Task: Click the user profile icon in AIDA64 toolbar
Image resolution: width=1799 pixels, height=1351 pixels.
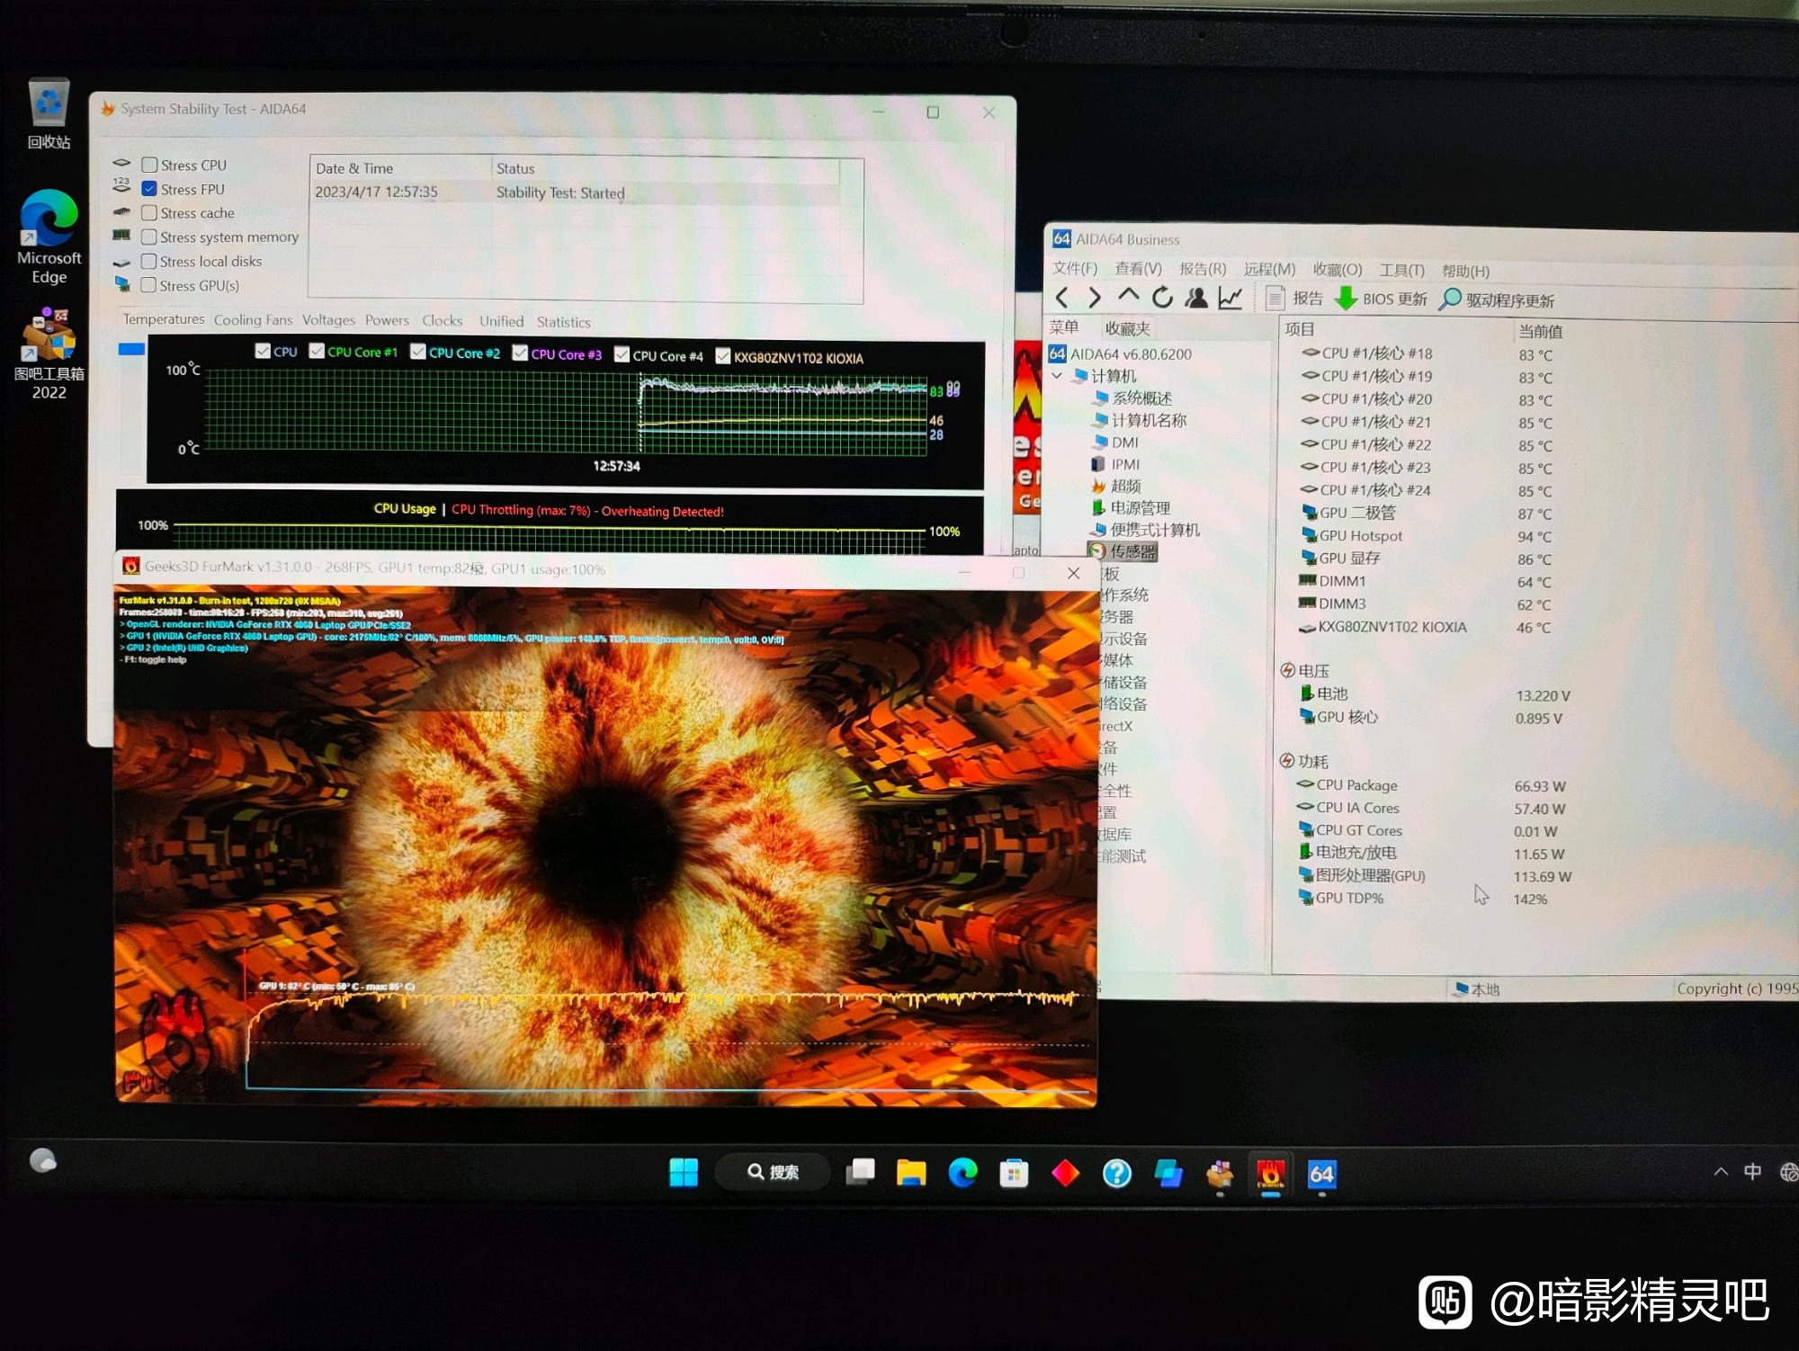Action: pos(1196,298)
